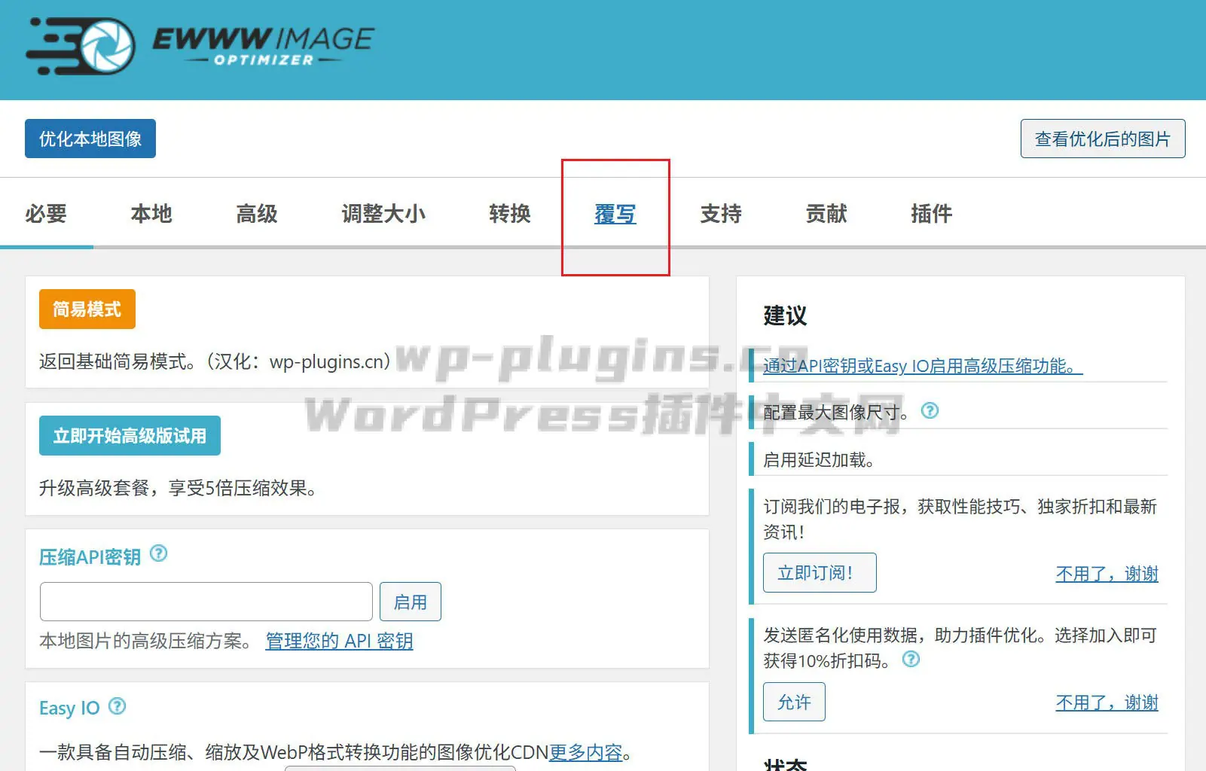Click the 查看优化后的图片 button
1206x771 pixels.
pyautogui.click(x=1102, y=139)
